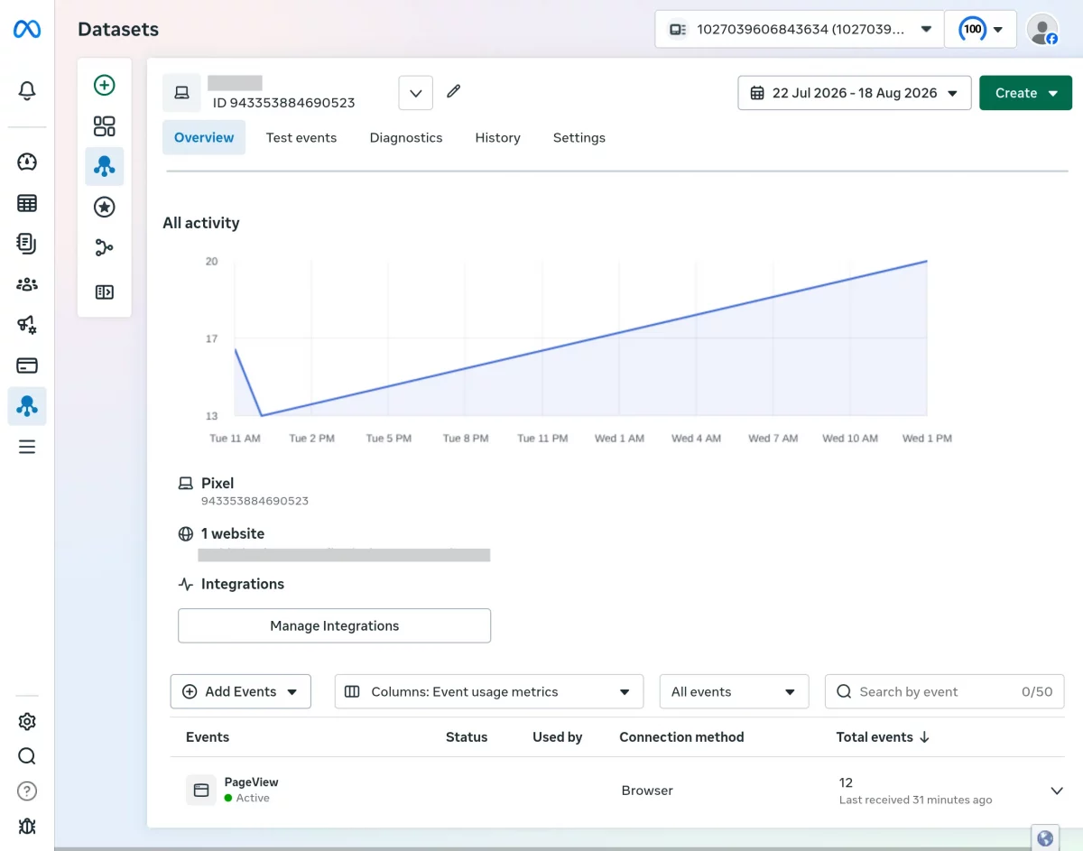The height and width of the screenshot is (851, 1083).
Task: Click the side panel layout icon
Action: (x=105, y=291)
